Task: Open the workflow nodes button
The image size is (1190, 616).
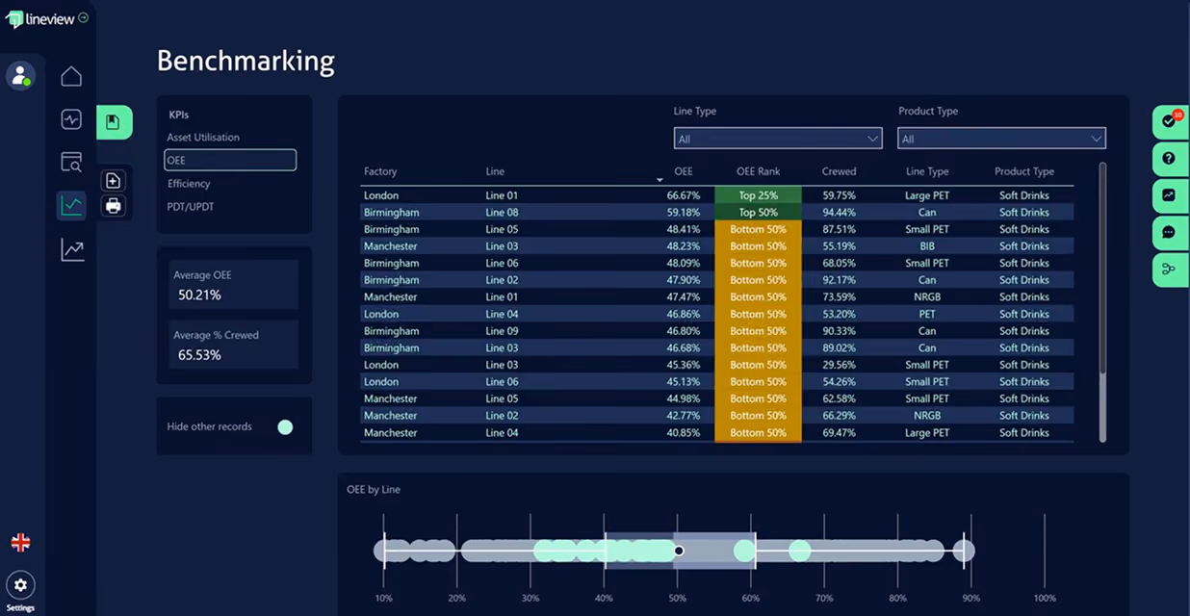Action: pyautogui.click(x=1170, y=269)
